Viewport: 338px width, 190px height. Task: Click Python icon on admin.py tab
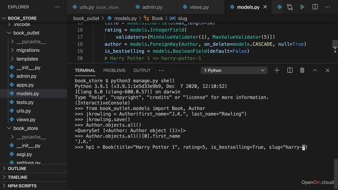[137, 7]
